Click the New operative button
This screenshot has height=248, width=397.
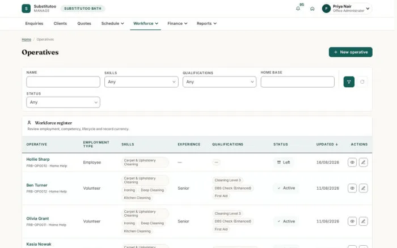350,52
